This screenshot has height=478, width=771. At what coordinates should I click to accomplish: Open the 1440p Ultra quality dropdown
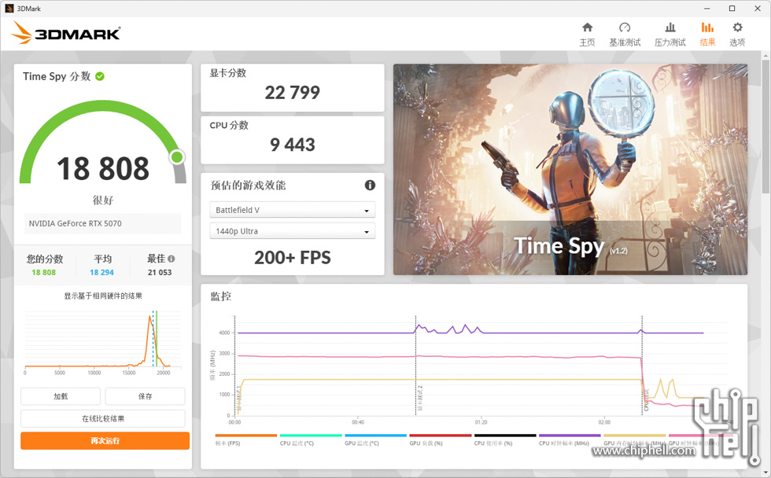click(x=292, y=231)
